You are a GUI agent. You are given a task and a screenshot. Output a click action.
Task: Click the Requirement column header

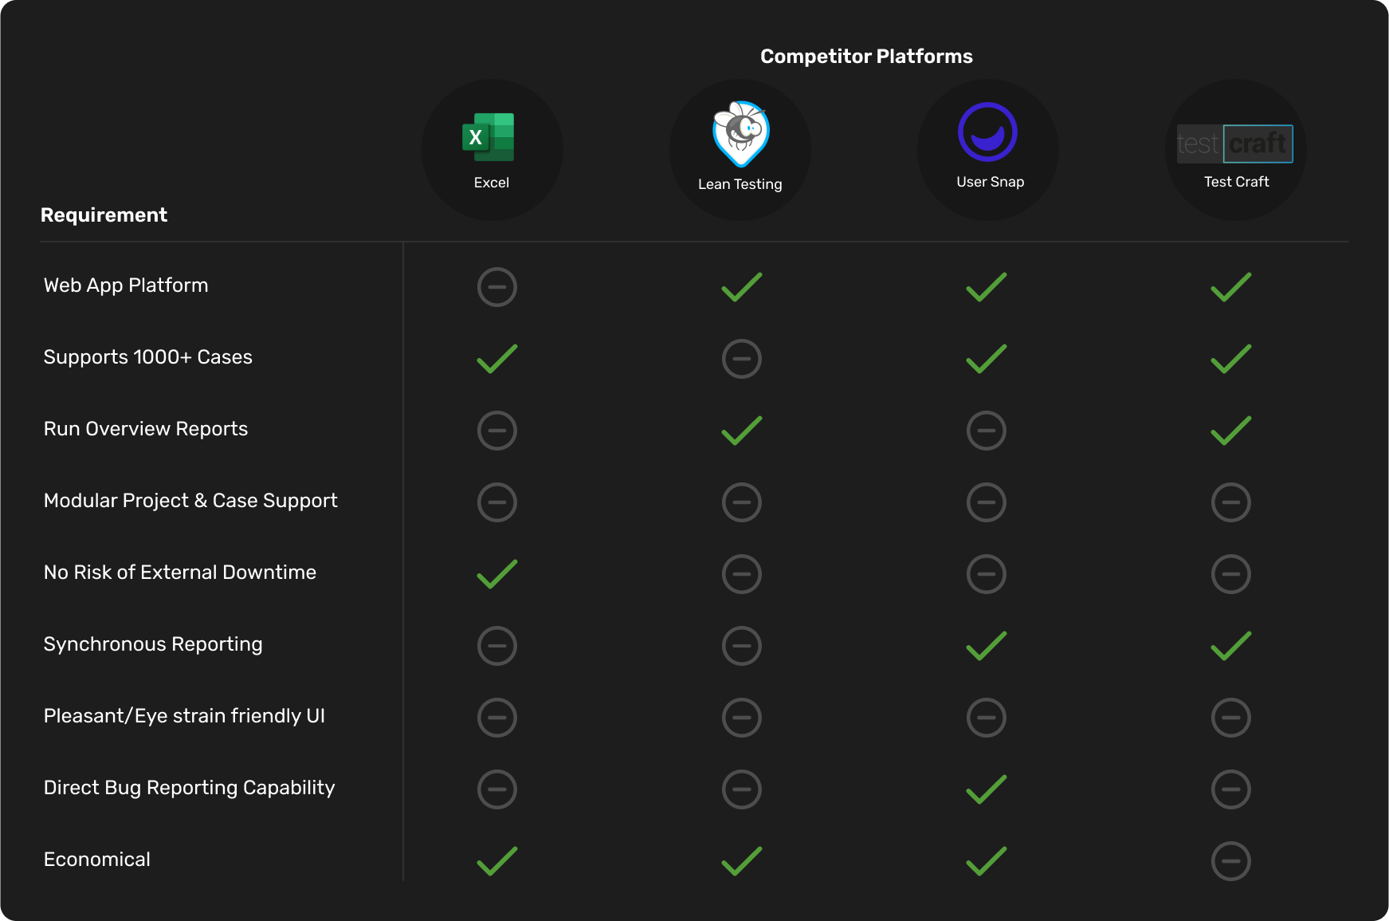coord(104,215)
